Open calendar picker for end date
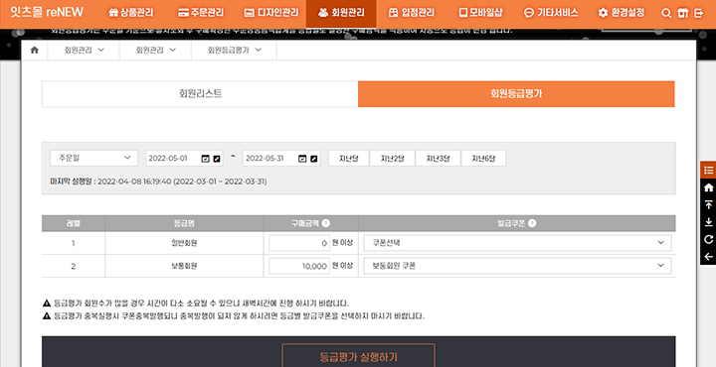This screenshot has height=367, width=716. (302, 159)
